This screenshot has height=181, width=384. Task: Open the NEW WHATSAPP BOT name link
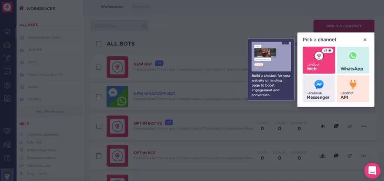[x=154, y=94]
